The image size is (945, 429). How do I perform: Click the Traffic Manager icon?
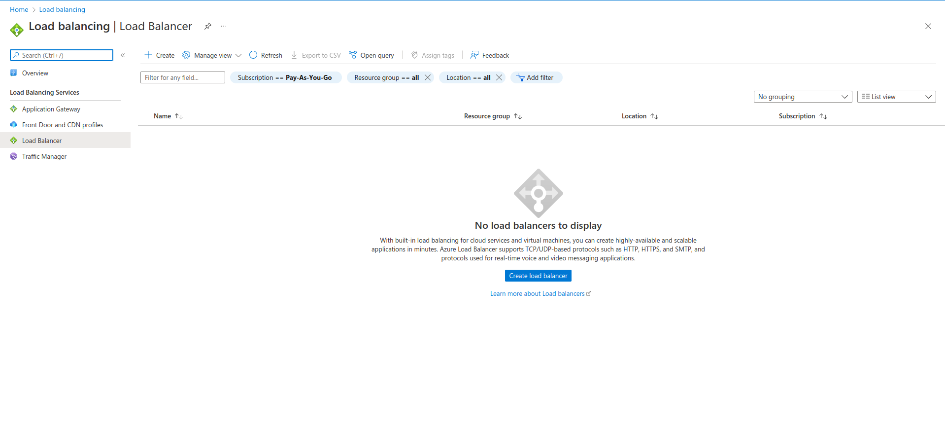14,156
